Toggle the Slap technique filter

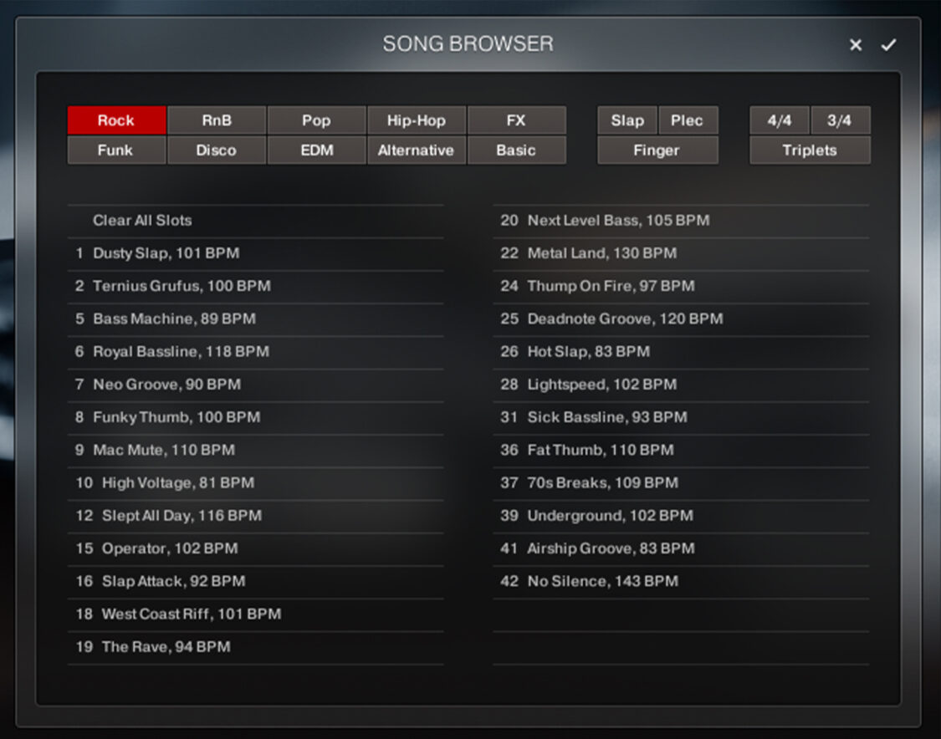(626, 120)
